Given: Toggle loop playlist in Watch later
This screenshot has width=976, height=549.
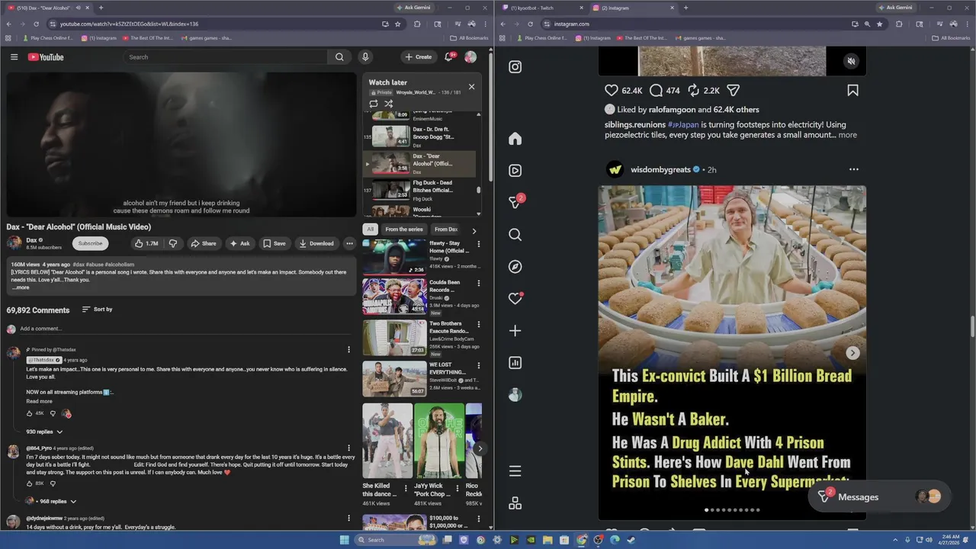Looking at the screenshot, I should (x=374, y=104).
